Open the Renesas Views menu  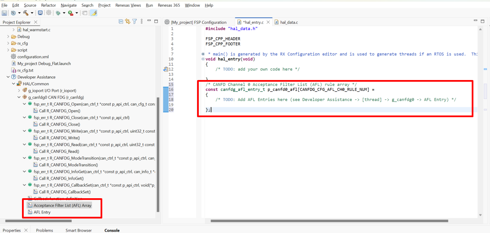click(x=128, y=5)
